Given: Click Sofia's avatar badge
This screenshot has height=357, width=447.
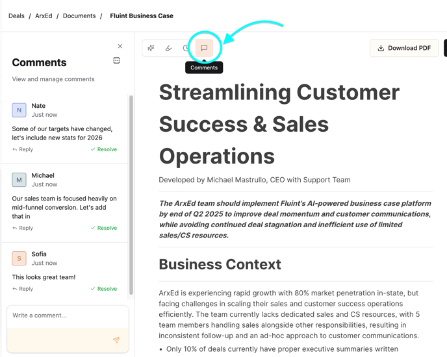Looking at the screenshot, I should 19,258.
